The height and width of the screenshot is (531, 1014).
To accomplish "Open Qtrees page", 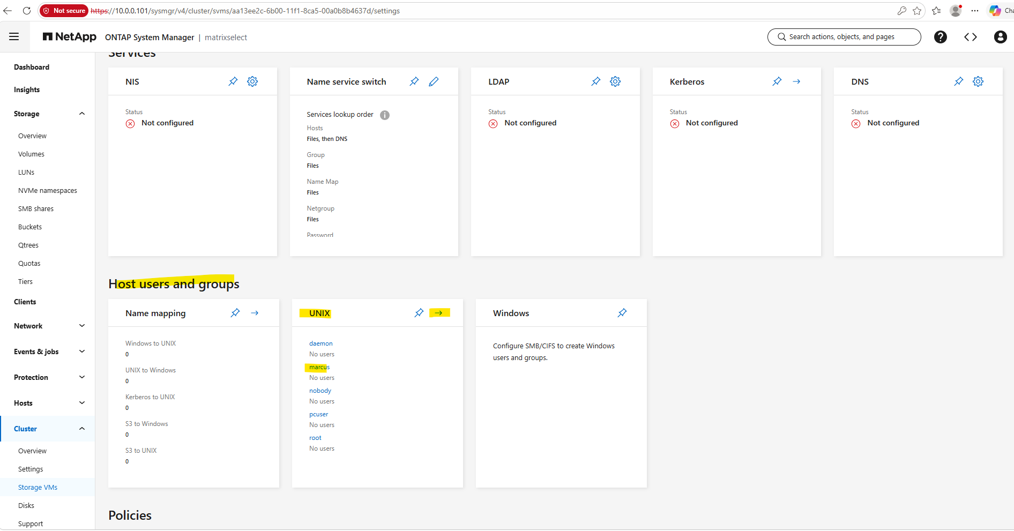I will [x=28, y=245].
